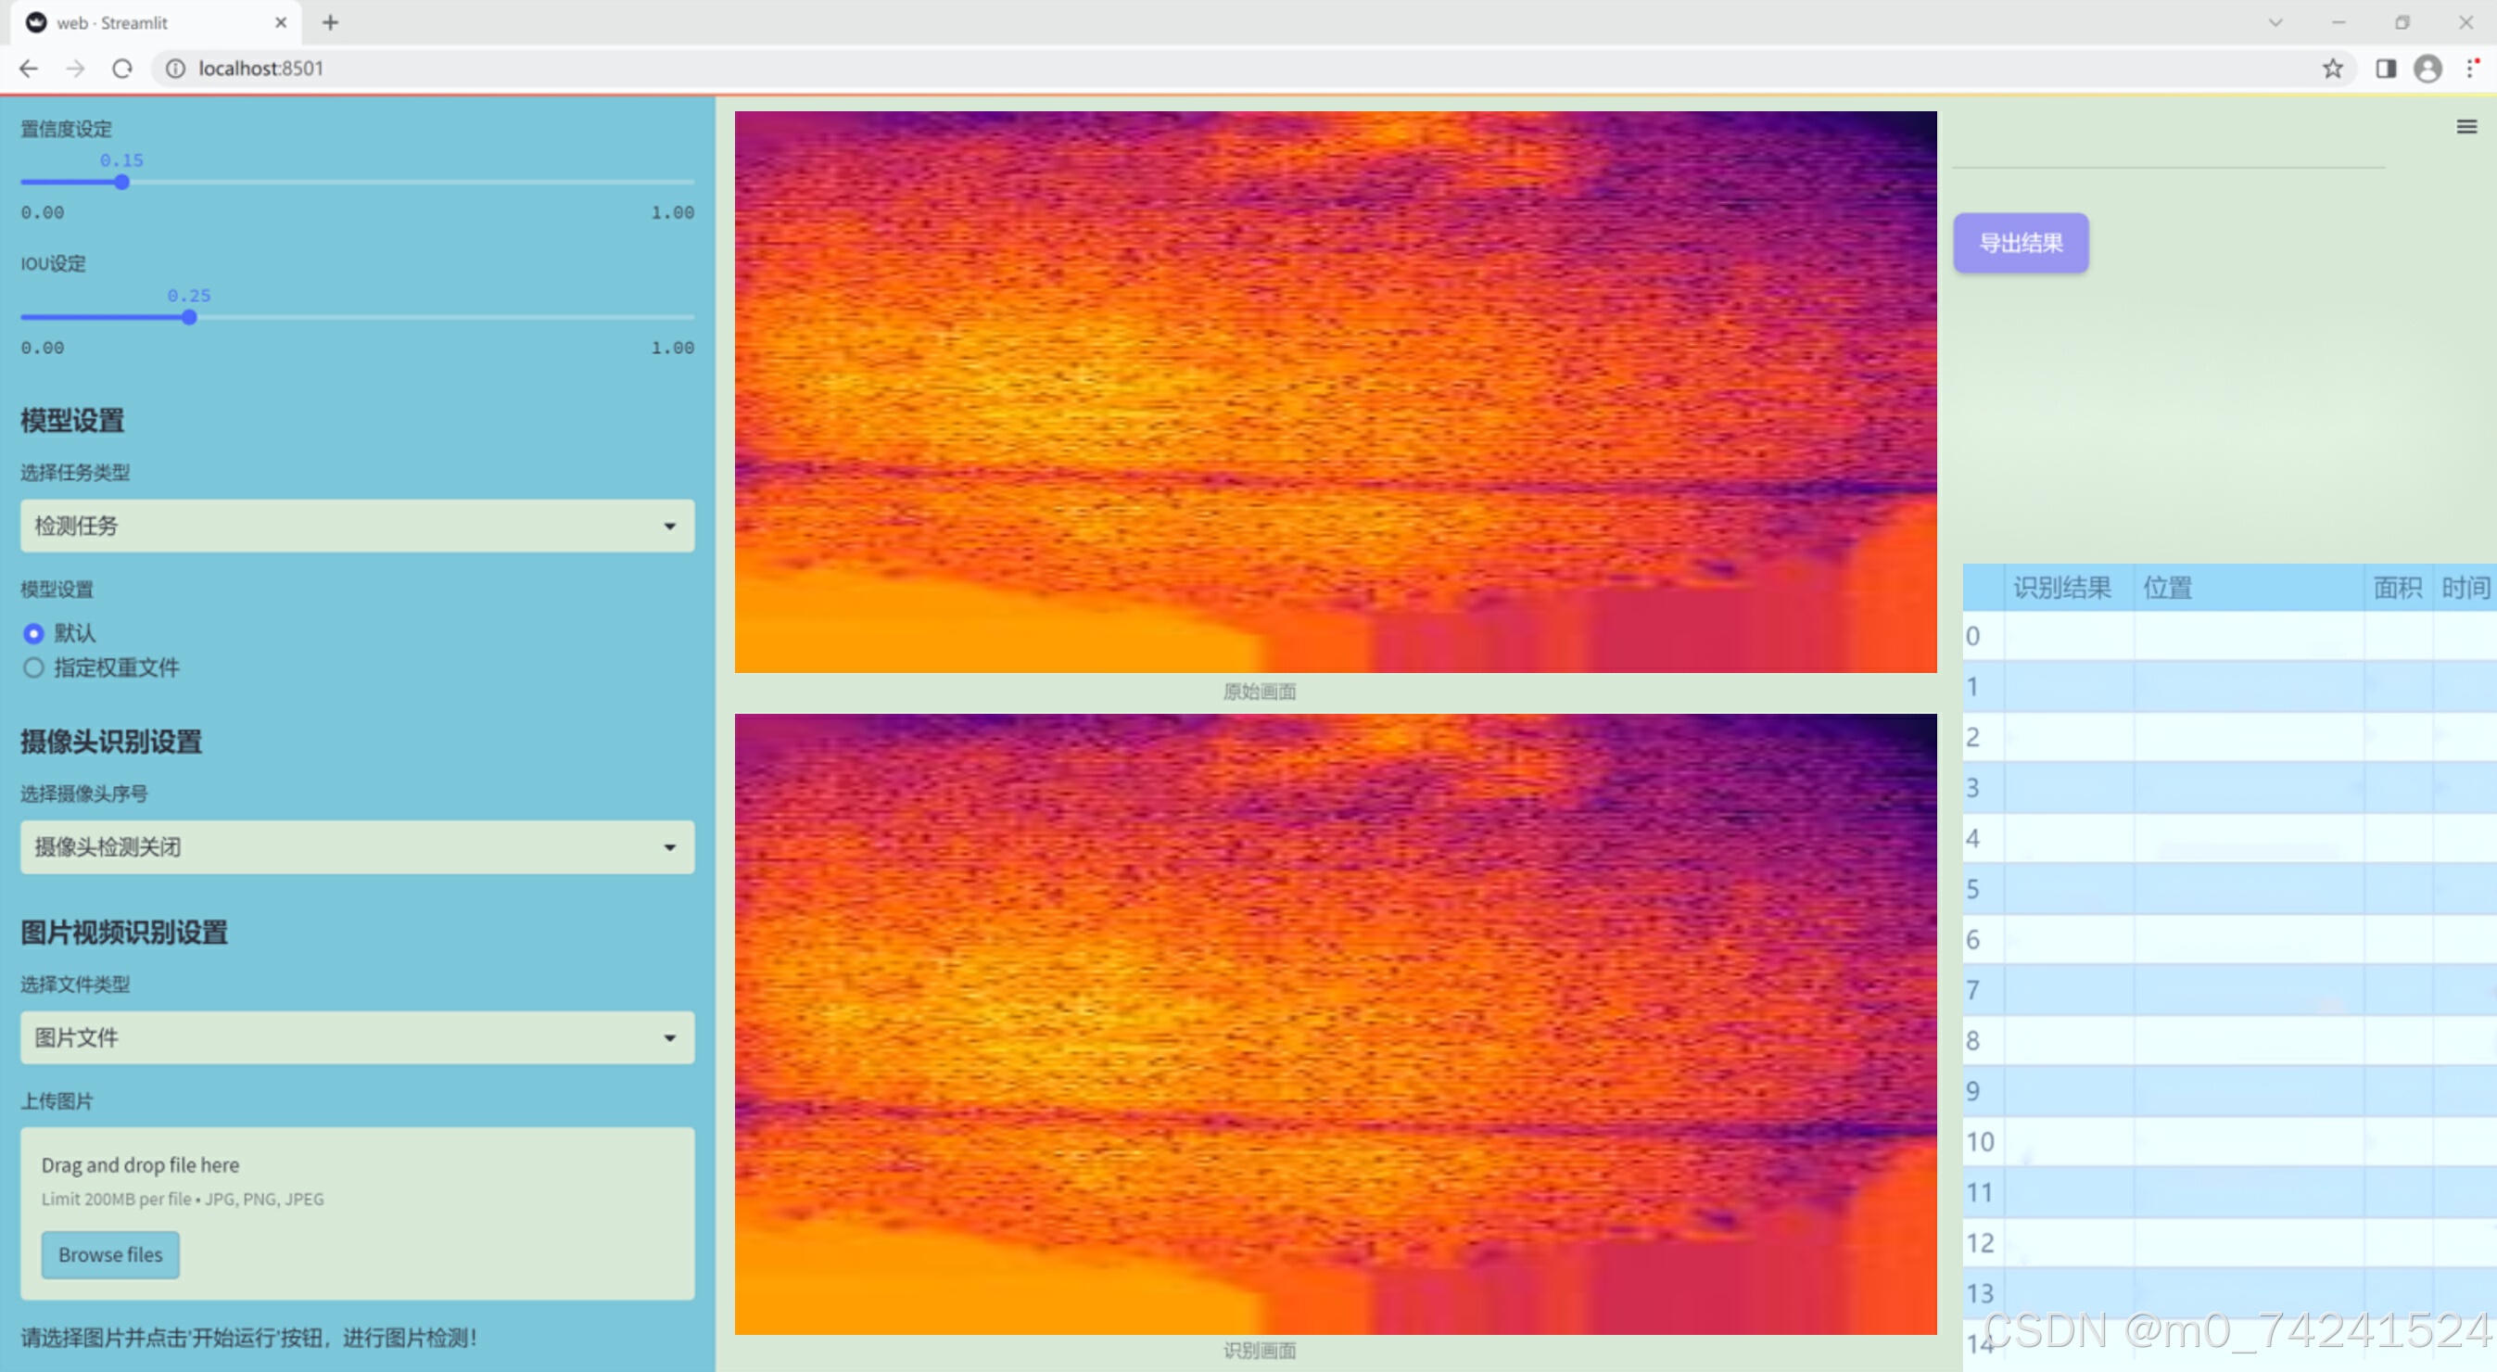Click the browser forward arrow

coord(76,69)
